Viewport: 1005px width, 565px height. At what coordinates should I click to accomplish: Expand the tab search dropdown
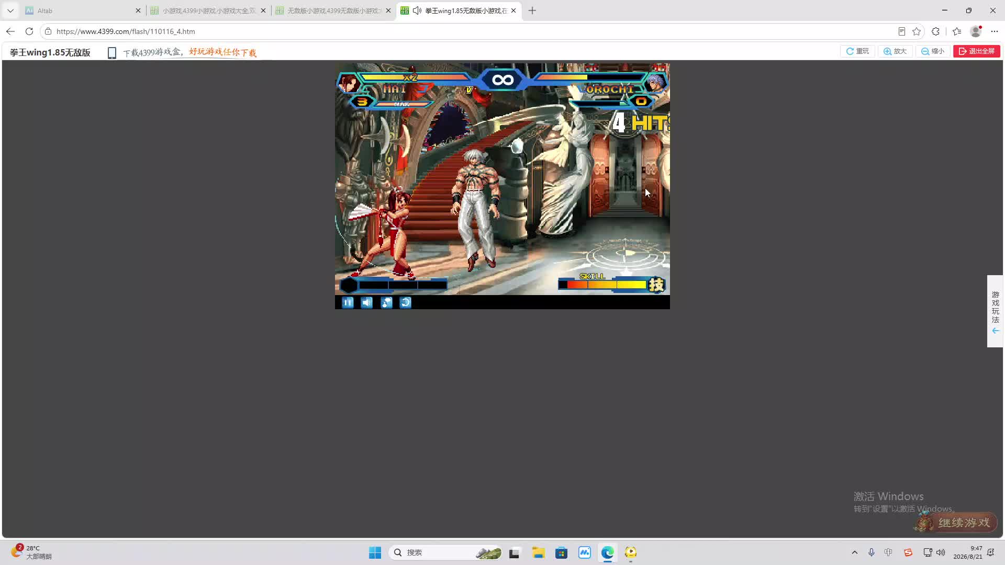pyautogui.click(x=10, y=10)
